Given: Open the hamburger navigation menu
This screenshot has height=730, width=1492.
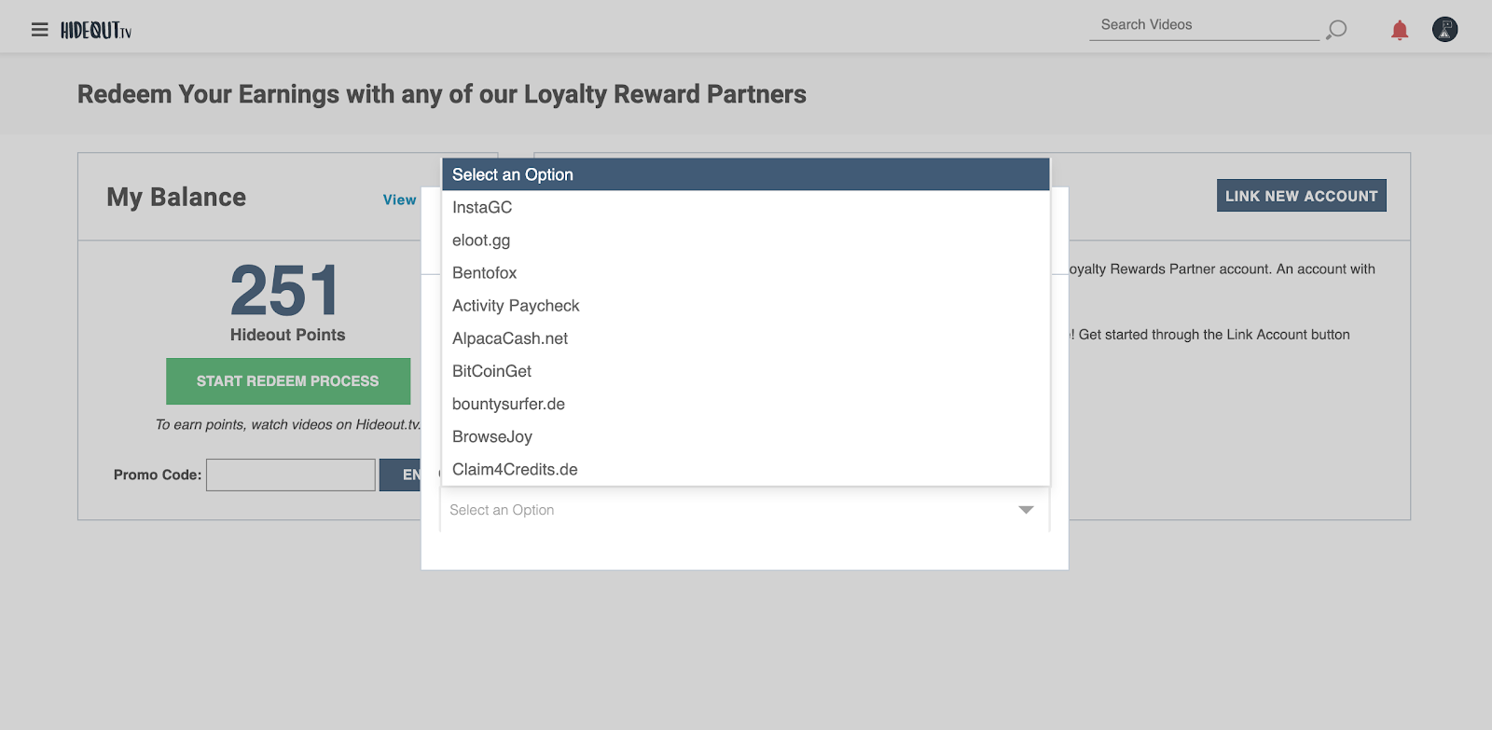Looking at the screenshot, I should click(x=39, y=29).
